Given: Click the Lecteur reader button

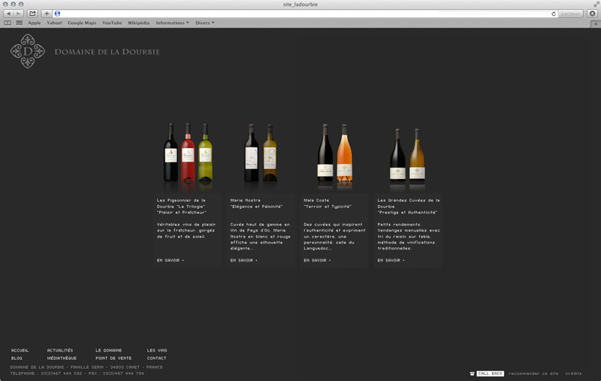Looking at the screenshot, I should click(570, 14).
